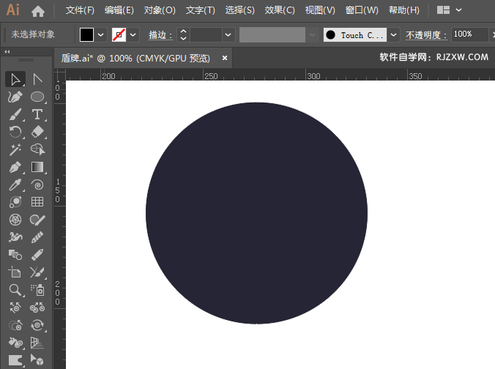Open the 视图(V) menu
495x369 pixels.
pyautogui.click(x=320, y=10)
